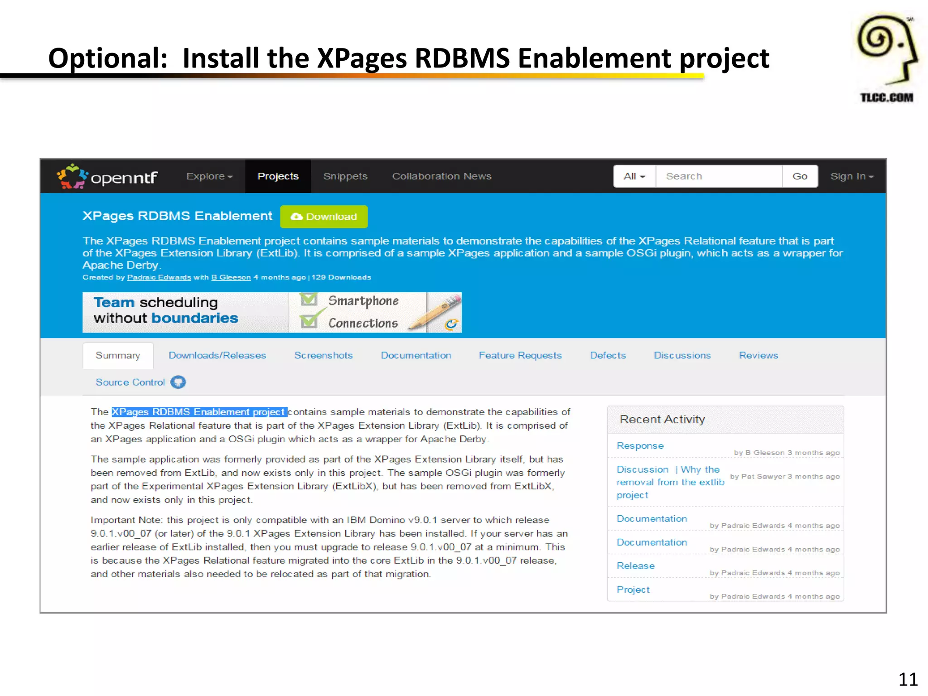Viewport: 928px width, 696px height.
Task: Open the Release recent activity link
Action: (636, 566)
